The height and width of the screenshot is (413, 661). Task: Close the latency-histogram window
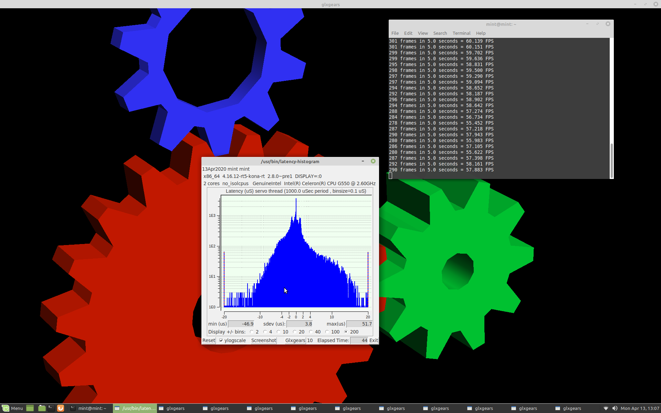[x=373, y=161]
